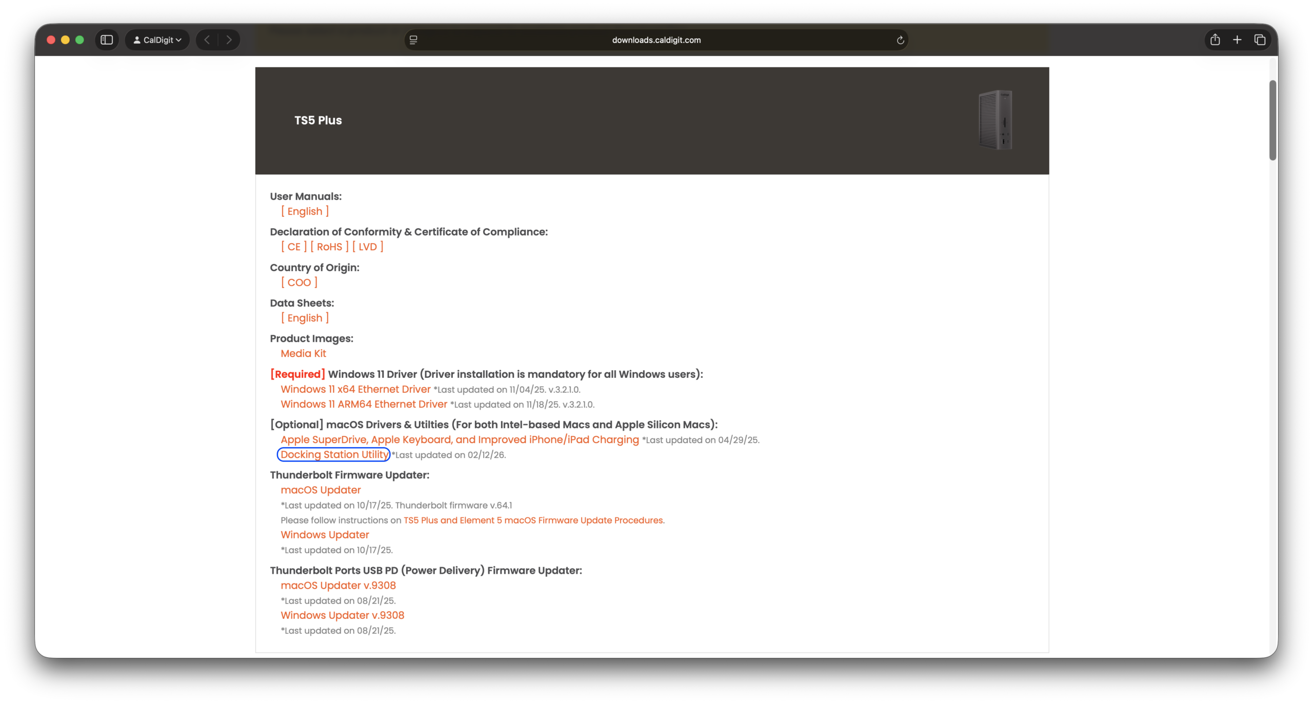Go back to the previous page
This screenshot has height=704, width=1313.
207,40
